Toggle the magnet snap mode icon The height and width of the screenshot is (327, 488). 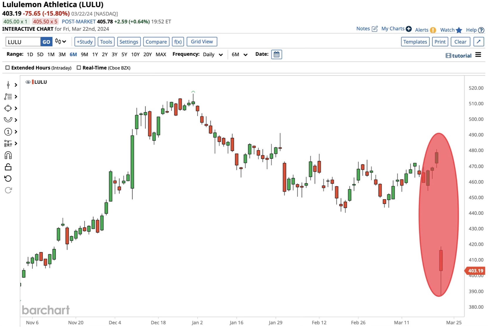[8, 155]
